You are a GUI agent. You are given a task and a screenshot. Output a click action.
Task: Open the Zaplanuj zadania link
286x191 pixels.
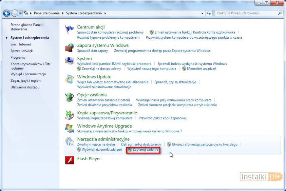(x=145, y=150)
